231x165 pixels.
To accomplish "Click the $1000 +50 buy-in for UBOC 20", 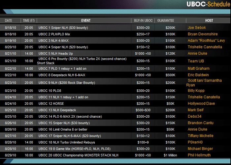I will point(143,155).
